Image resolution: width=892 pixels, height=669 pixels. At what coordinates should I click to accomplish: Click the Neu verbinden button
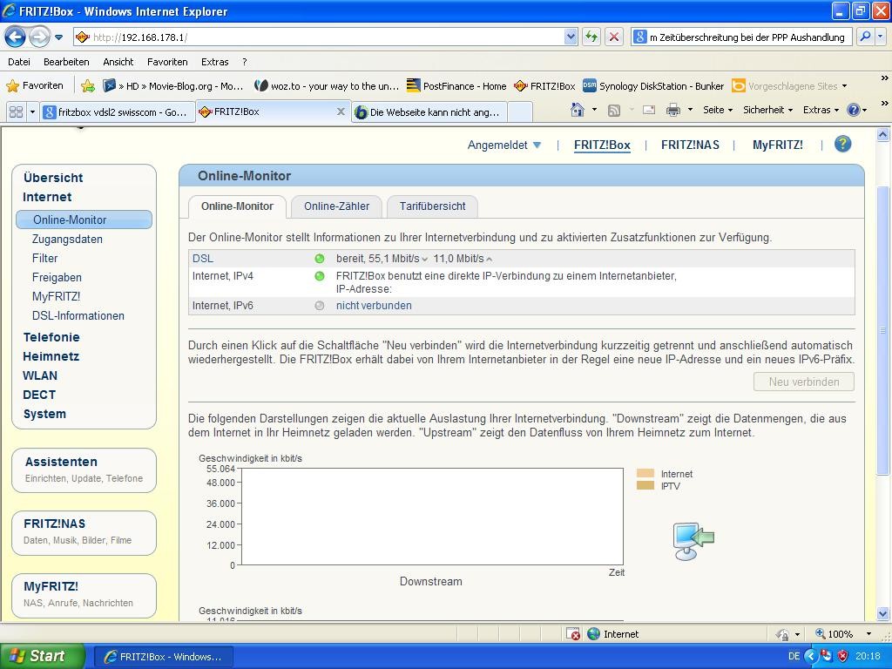point(803,382)
